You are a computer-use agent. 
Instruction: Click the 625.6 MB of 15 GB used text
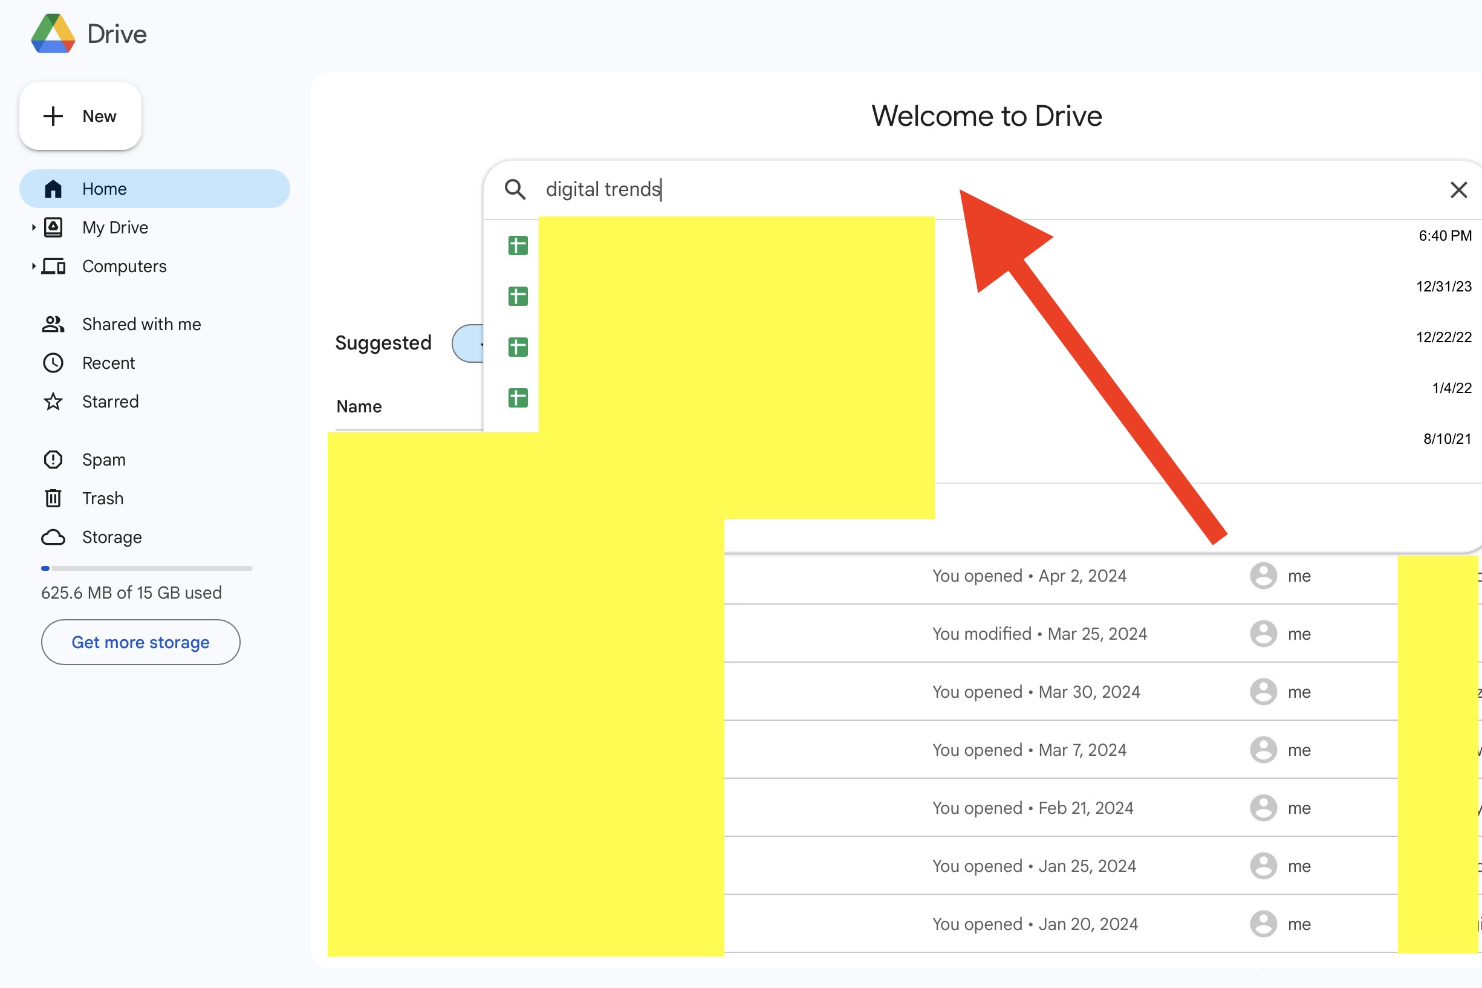pos(131,593)
